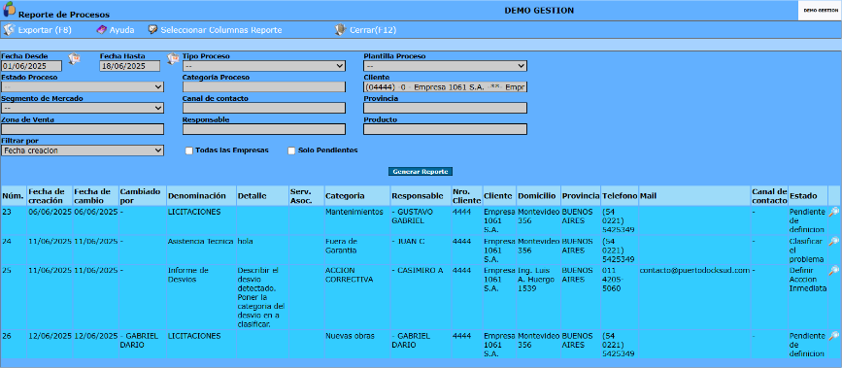Click Cerrar(F12) toolbar label
842x368 pixels.
[373, 30]
